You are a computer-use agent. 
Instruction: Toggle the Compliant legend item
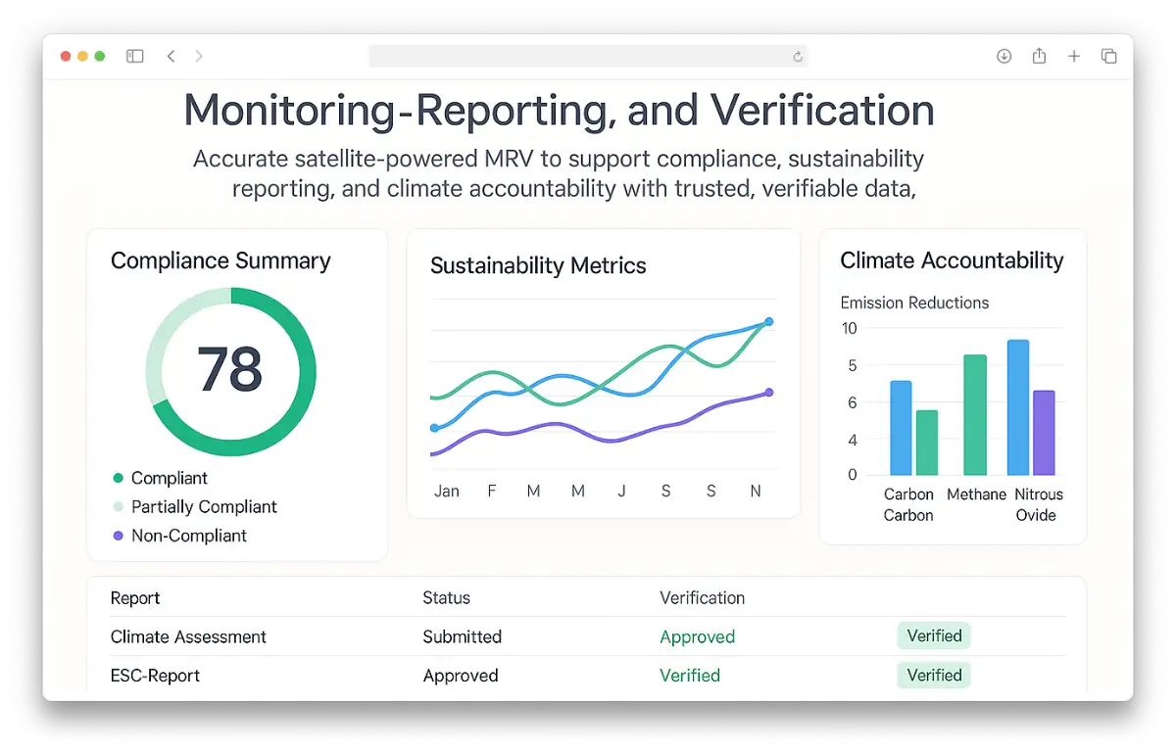point(169,478)
